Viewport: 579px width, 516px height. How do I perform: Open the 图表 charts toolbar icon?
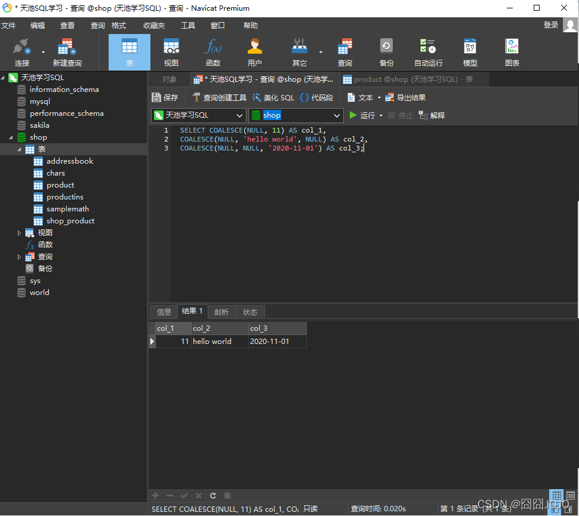tap(512, 52)
